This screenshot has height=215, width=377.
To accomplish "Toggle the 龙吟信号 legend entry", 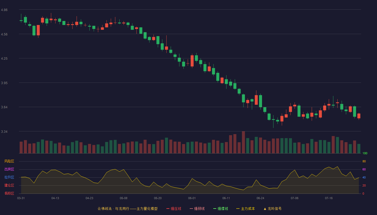I will [x=273, y=209].
